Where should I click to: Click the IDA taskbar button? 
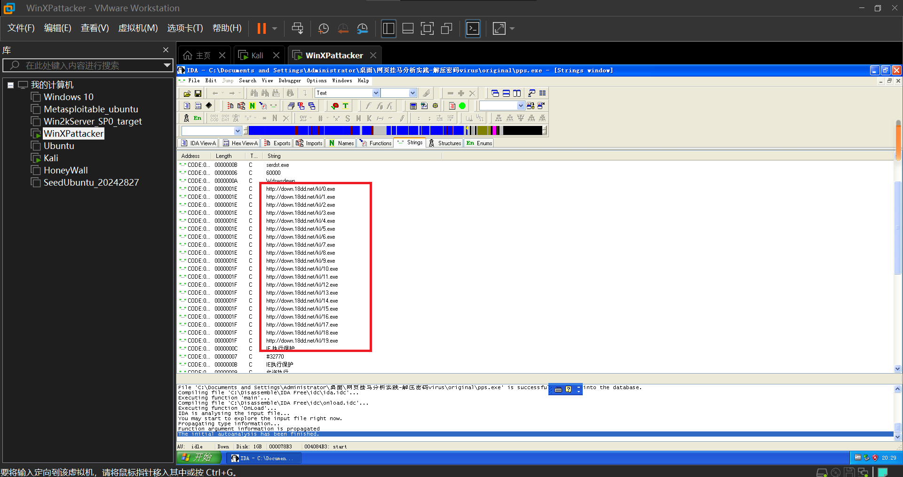click(x=263, y=458)
